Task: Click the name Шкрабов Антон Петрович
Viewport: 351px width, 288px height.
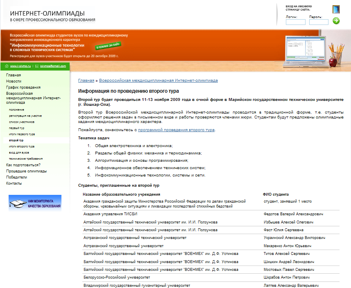Action: pyautogui.click(x=287, y=277)
